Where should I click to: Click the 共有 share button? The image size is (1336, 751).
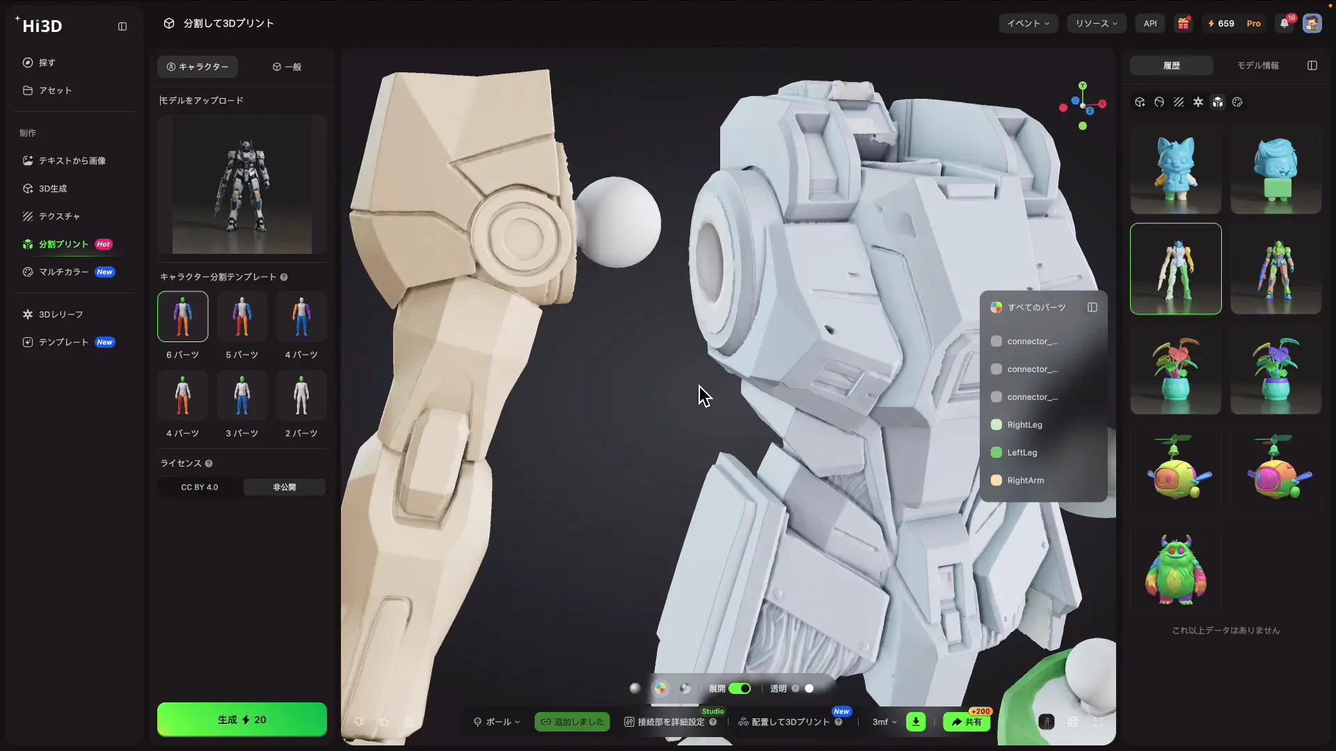pyautogui.click(x=967, y=722)
